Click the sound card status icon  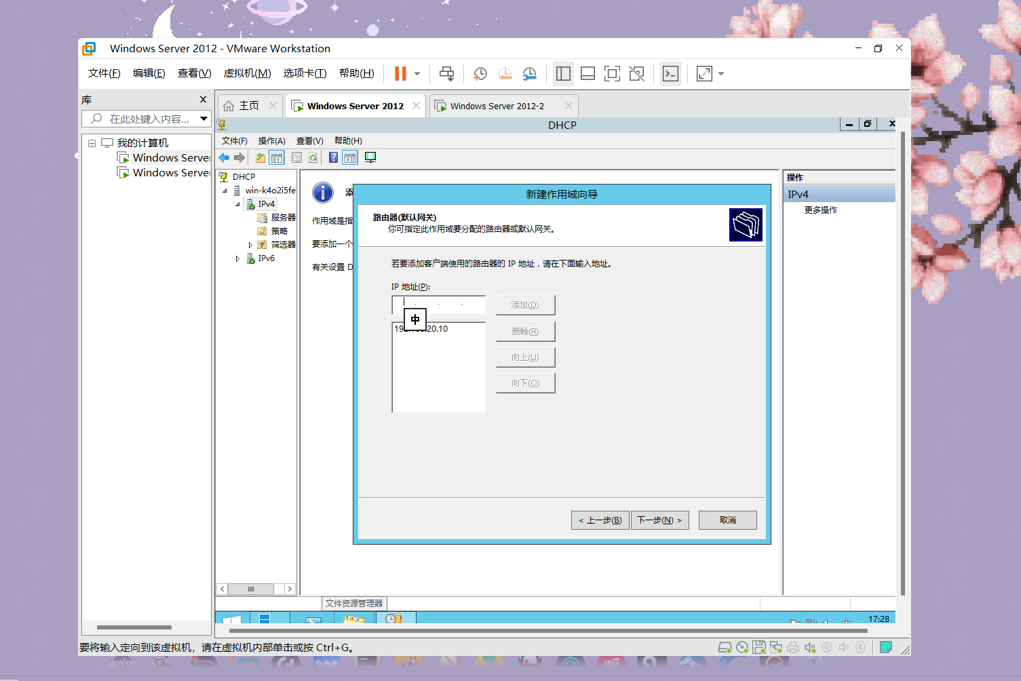809,648
